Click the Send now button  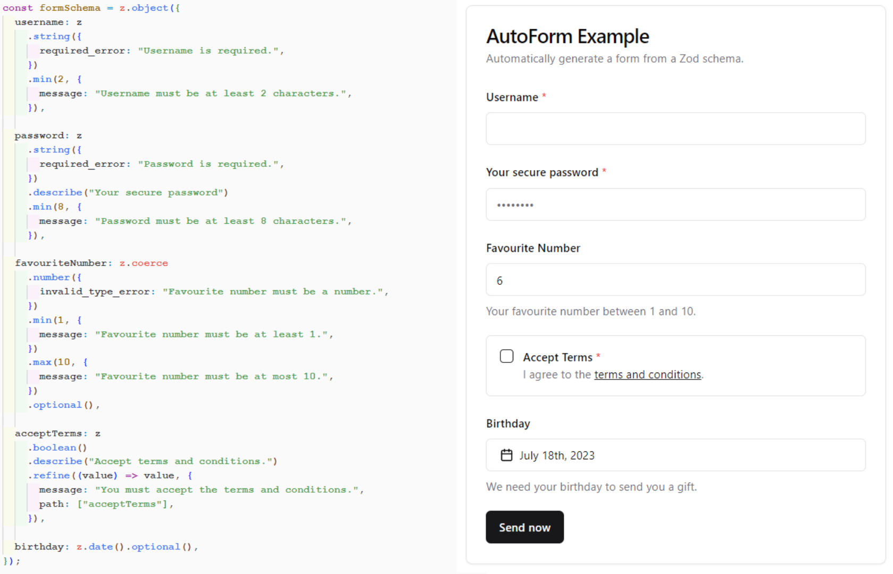coord(524,527)
